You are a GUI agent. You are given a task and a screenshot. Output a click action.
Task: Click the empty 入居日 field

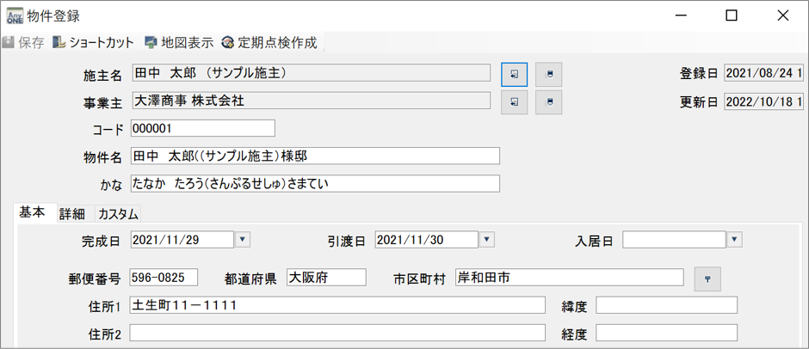click(675, 239)
